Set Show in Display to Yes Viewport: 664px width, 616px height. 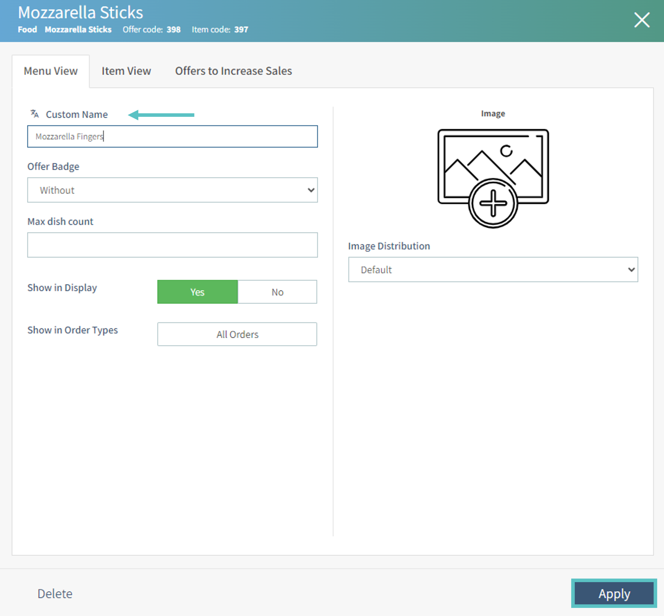point(197,292)
